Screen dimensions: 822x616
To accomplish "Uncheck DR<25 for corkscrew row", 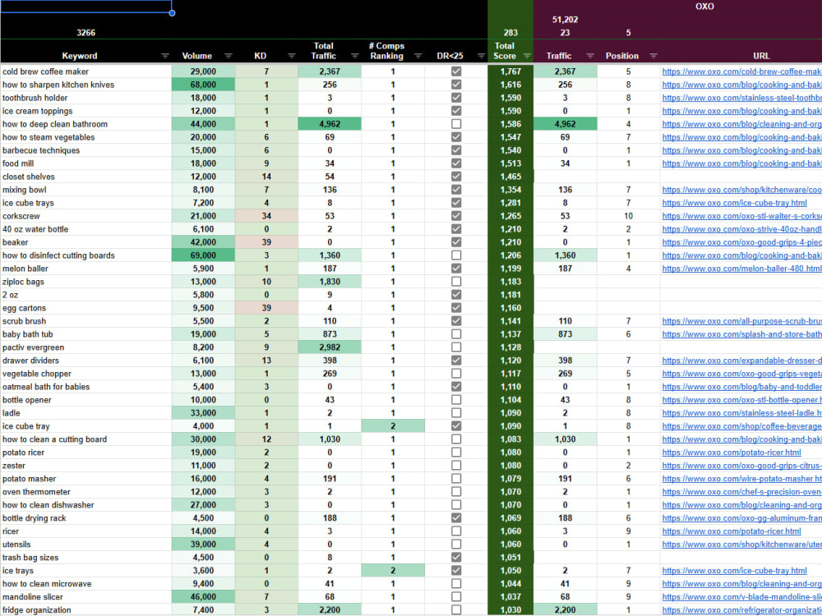I will (456, 216).
